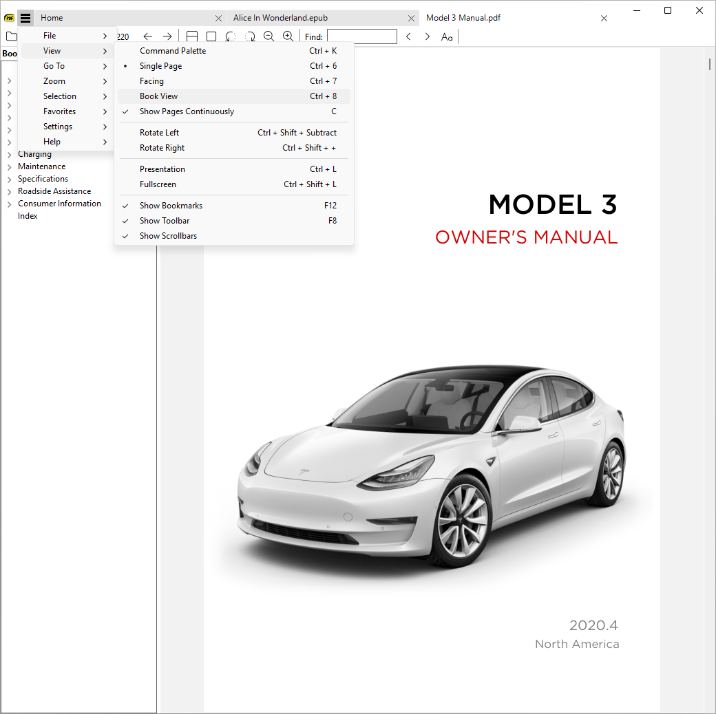The height and width of the screenshot is (714, 716).
Task: Close the Alice In Wonderland.epub tab
Action: point(411,19)
